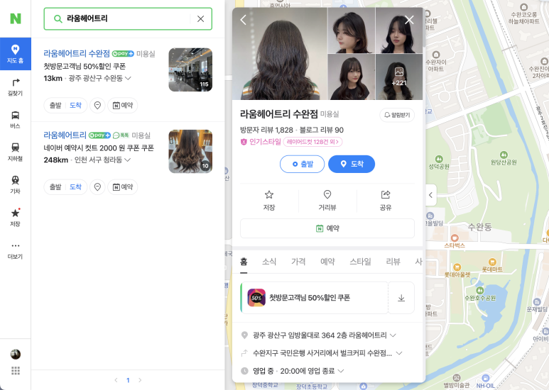Select results page 1
The width and height of the screenshot is (549, 390).
tap(128, 380)
